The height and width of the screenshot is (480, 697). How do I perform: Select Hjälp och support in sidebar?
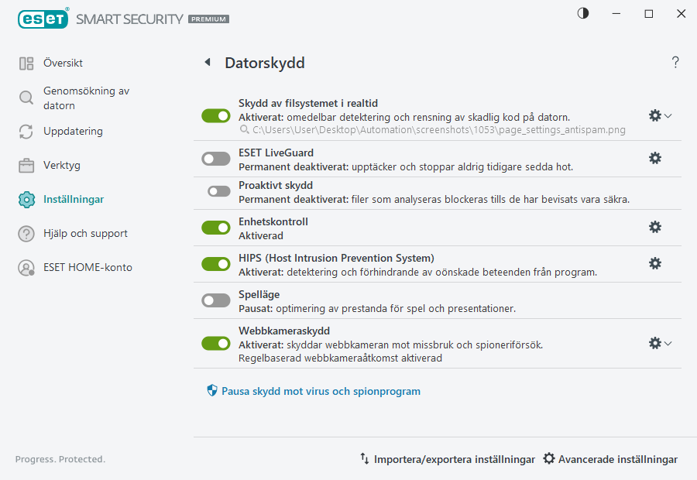pyautogui.click(x=26, y=233)
